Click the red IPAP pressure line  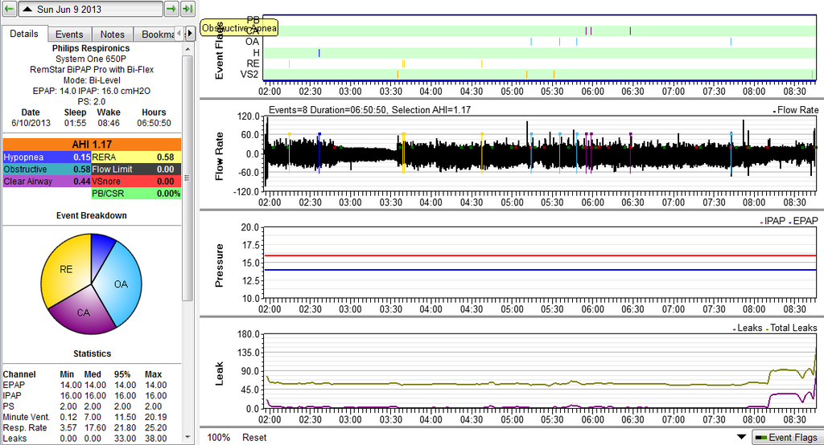pyautogui.click(x=538, y=255)
